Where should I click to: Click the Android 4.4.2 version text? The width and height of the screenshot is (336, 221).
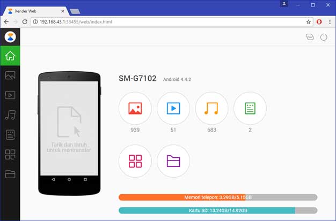tap(177, 80)
